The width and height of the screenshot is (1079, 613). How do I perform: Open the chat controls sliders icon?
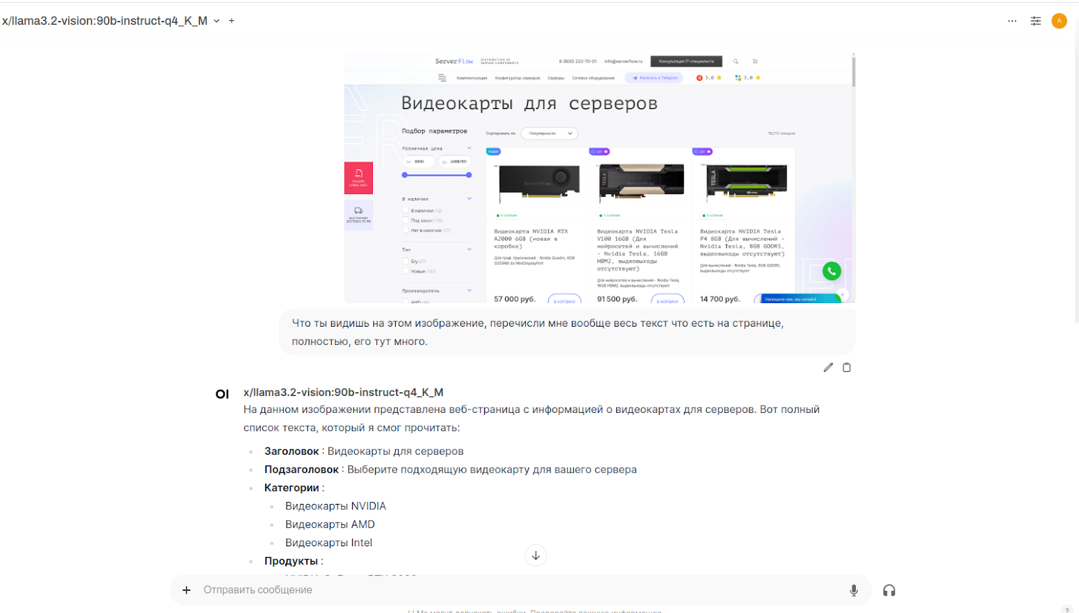pyautogui.click(x=1036, y=21)
